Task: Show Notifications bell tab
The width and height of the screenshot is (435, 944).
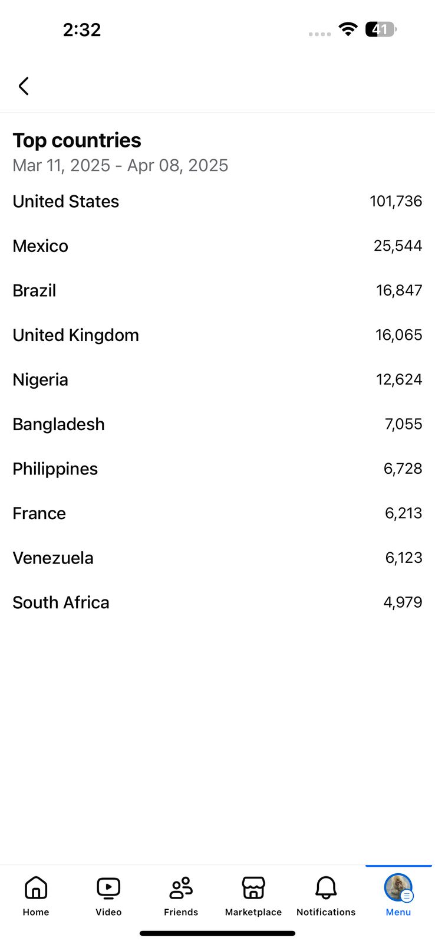Action: 326,895
